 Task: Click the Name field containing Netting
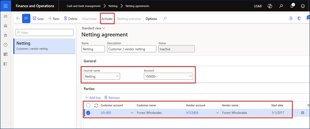93,49
